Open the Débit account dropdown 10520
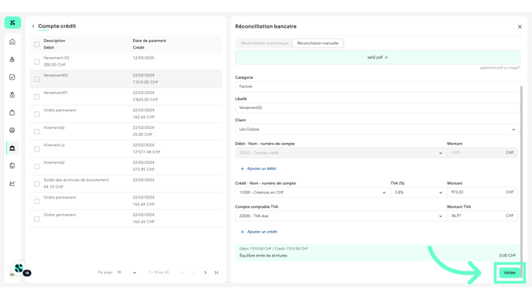532x299 pixels. pos(340,153)
